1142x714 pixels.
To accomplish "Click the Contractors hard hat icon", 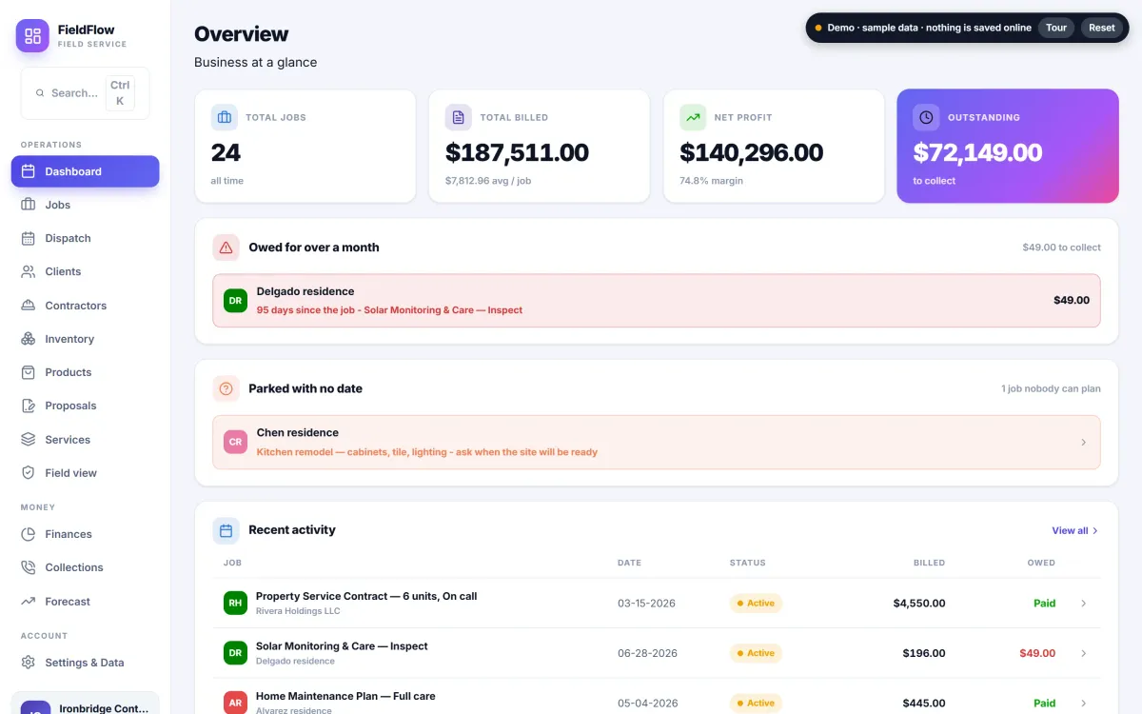I will point(29,306).
